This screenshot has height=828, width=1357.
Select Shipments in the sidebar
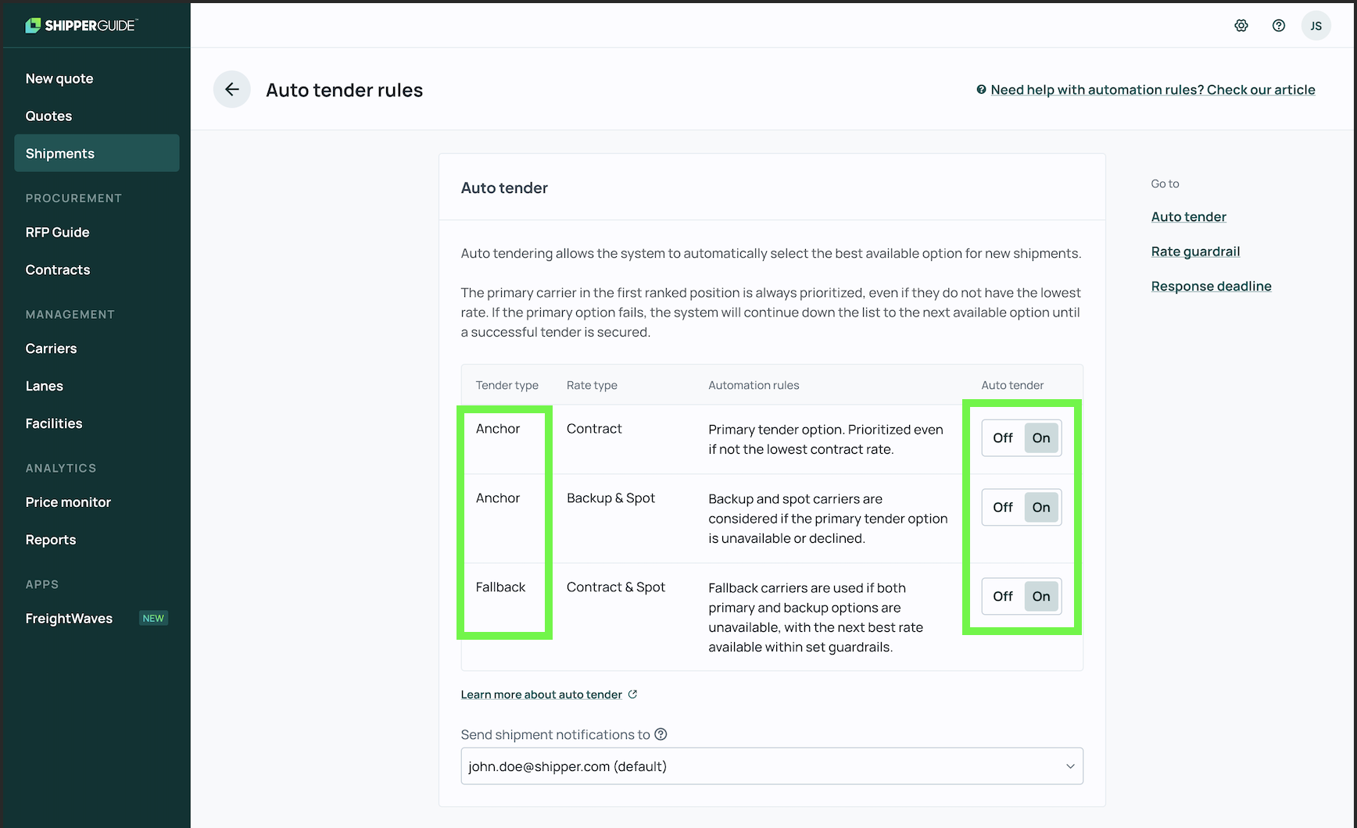[60, 153]
